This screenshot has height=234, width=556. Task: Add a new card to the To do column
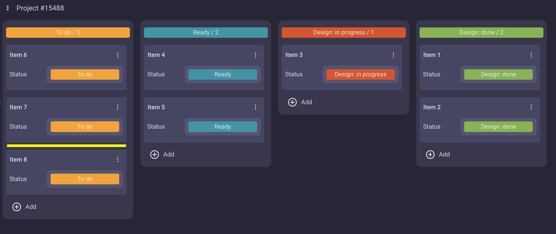pyautogui.click(x=24, y=207)
